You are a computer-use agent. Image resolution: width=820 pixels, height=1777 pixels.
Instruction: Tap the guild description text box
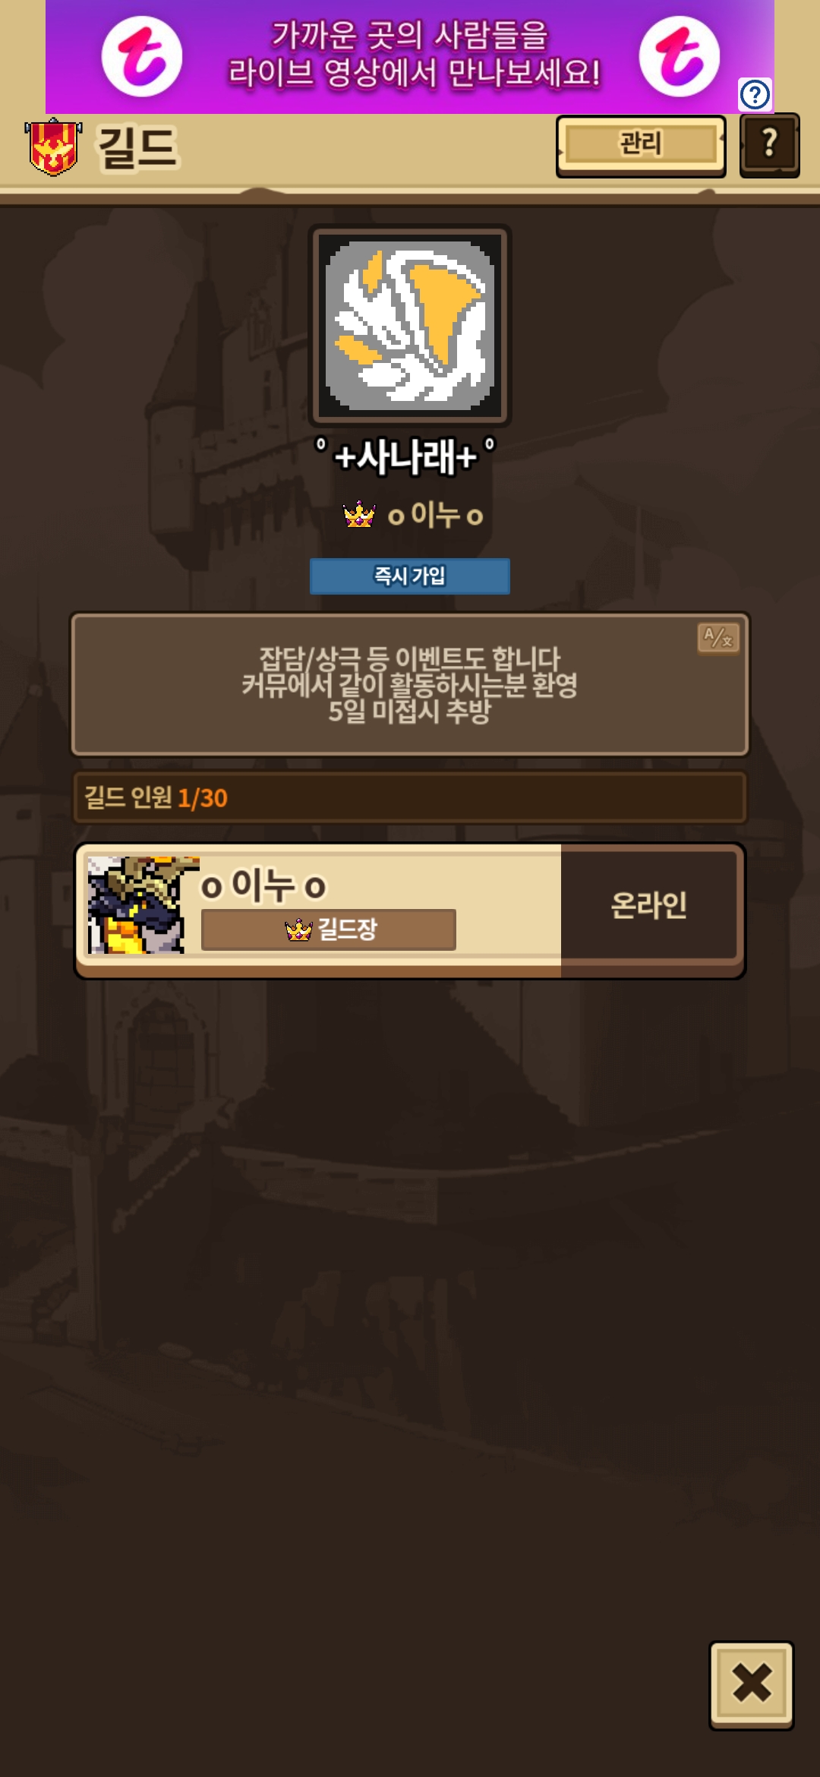click(410, 685)
